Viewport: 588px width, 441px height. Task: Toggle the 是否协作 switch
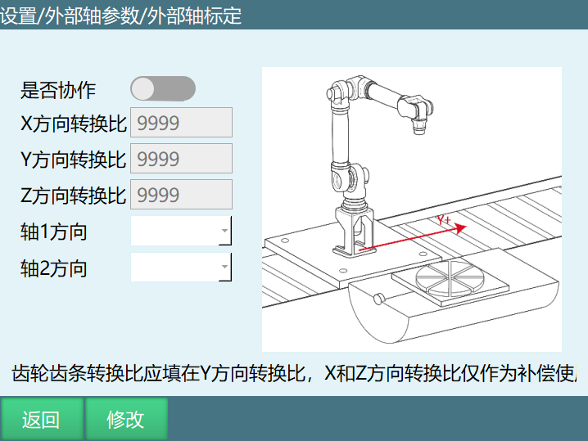click(x=163, y=89)
